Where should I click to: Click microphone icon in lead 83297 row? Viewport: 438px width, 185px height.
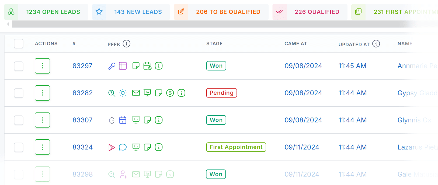112,66
